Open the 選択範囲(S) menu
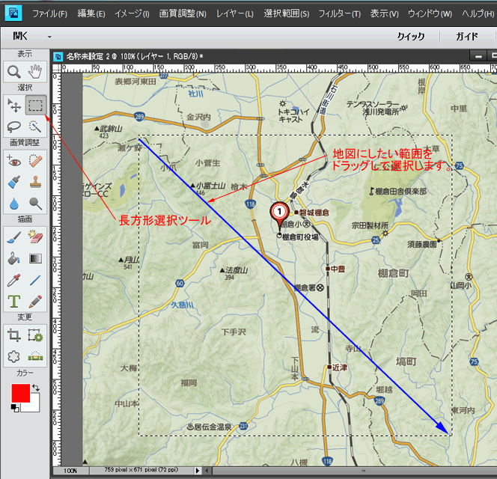 tap(287, 13)
